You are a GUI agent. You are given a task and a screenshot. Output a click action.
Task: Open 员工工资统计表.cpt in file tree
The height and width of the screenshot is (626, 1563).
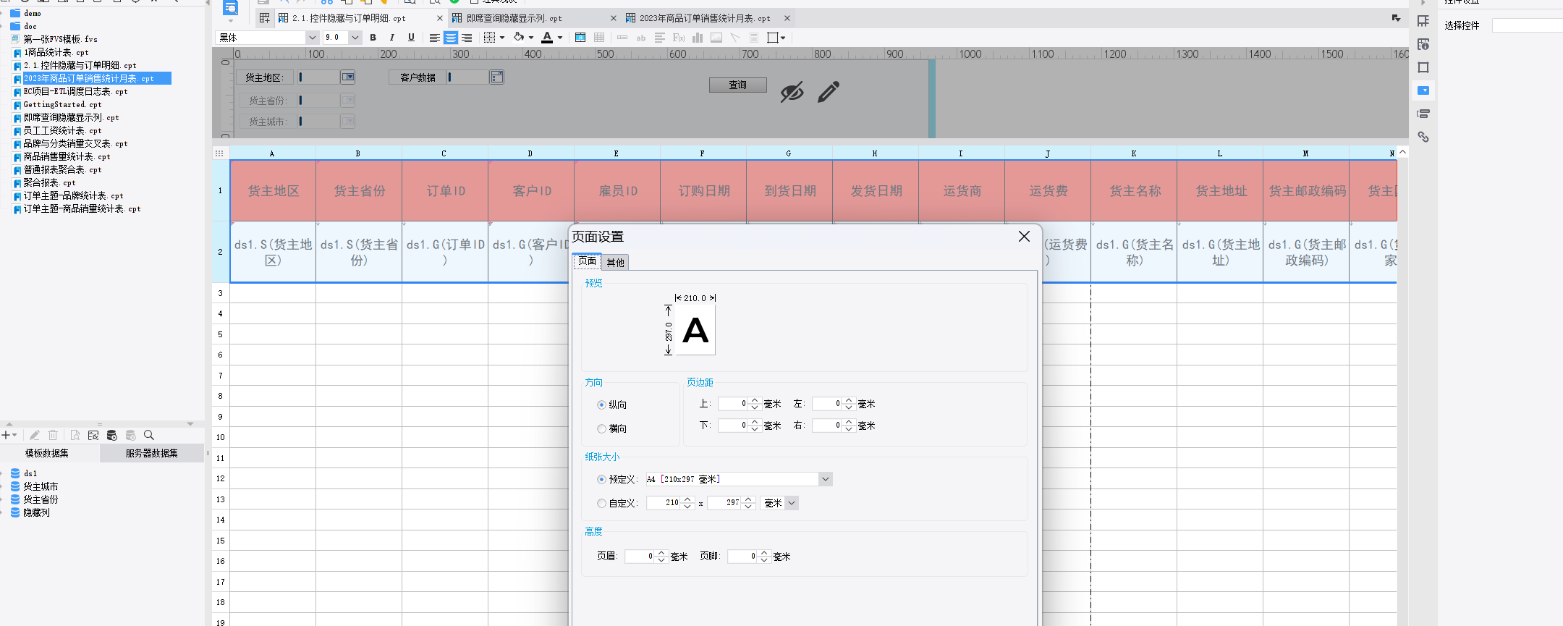tap(62, 130)
